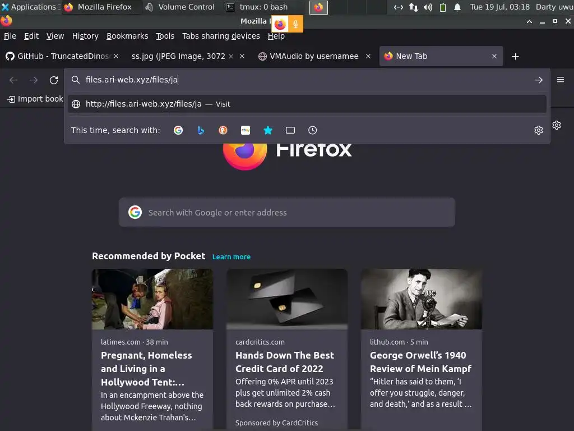Screen dimensions: 574x431
Task: Close the New Tab tab
Action: pos(494,56)
